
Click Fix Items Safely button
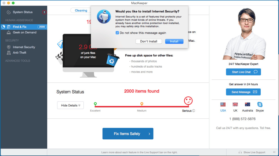[x=128, y=134]
